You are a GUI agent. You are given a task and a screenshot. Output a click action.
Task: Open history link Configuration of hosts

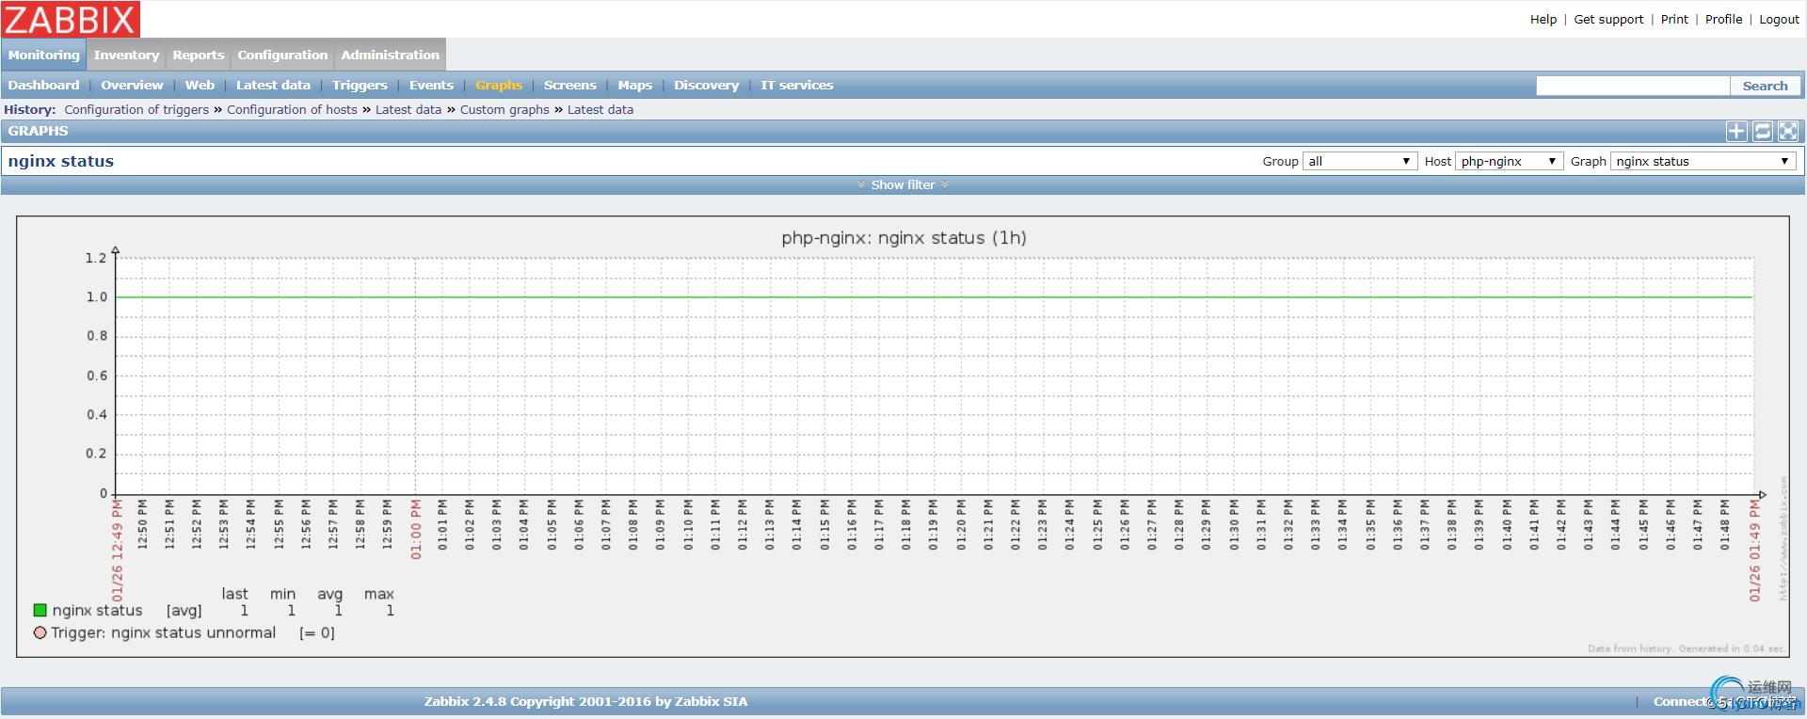(292, 110)
